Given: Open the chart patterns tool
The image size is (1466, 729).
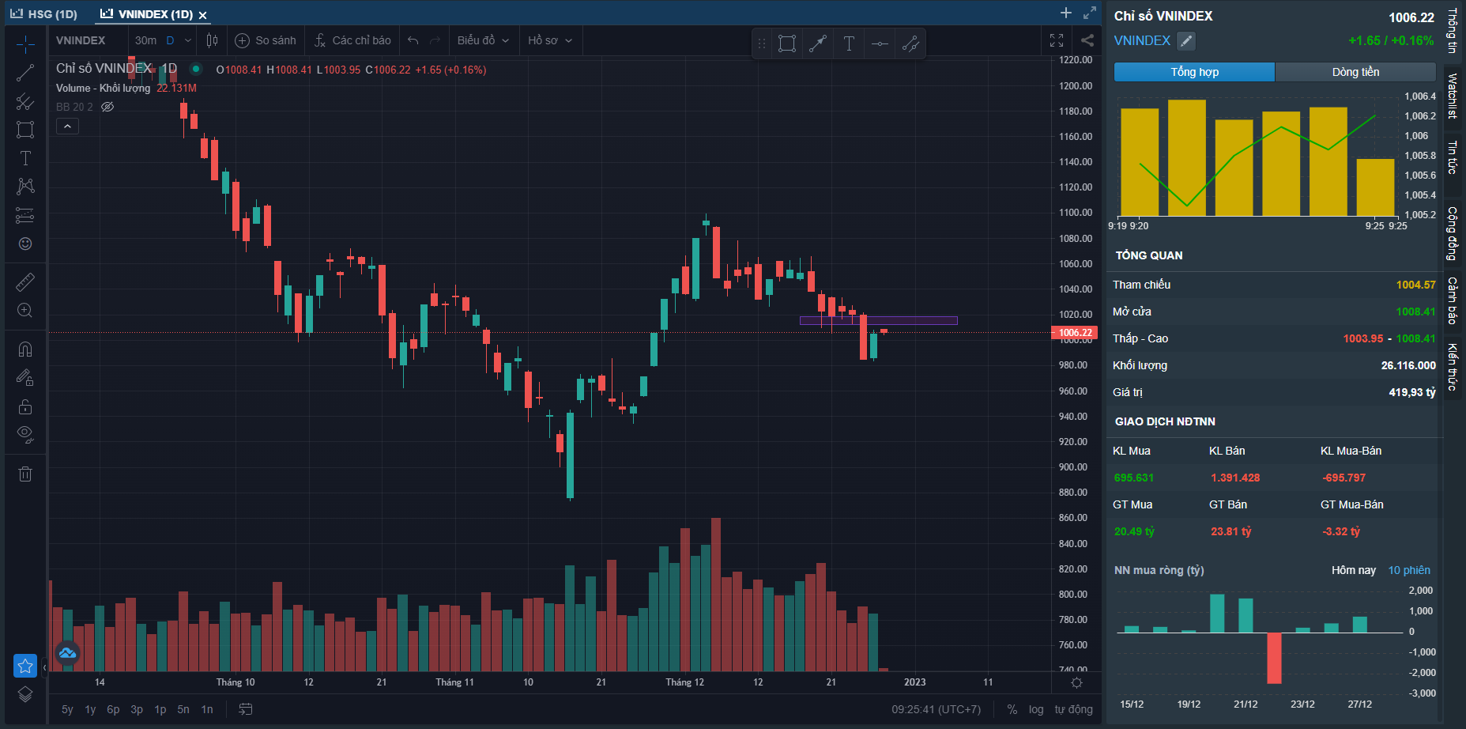Looking at the screenshot, I should coord(25,187).
